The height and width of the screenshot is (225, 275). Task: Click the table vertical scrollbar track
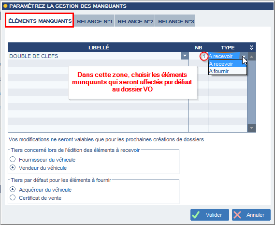click(x=251, y=92)
